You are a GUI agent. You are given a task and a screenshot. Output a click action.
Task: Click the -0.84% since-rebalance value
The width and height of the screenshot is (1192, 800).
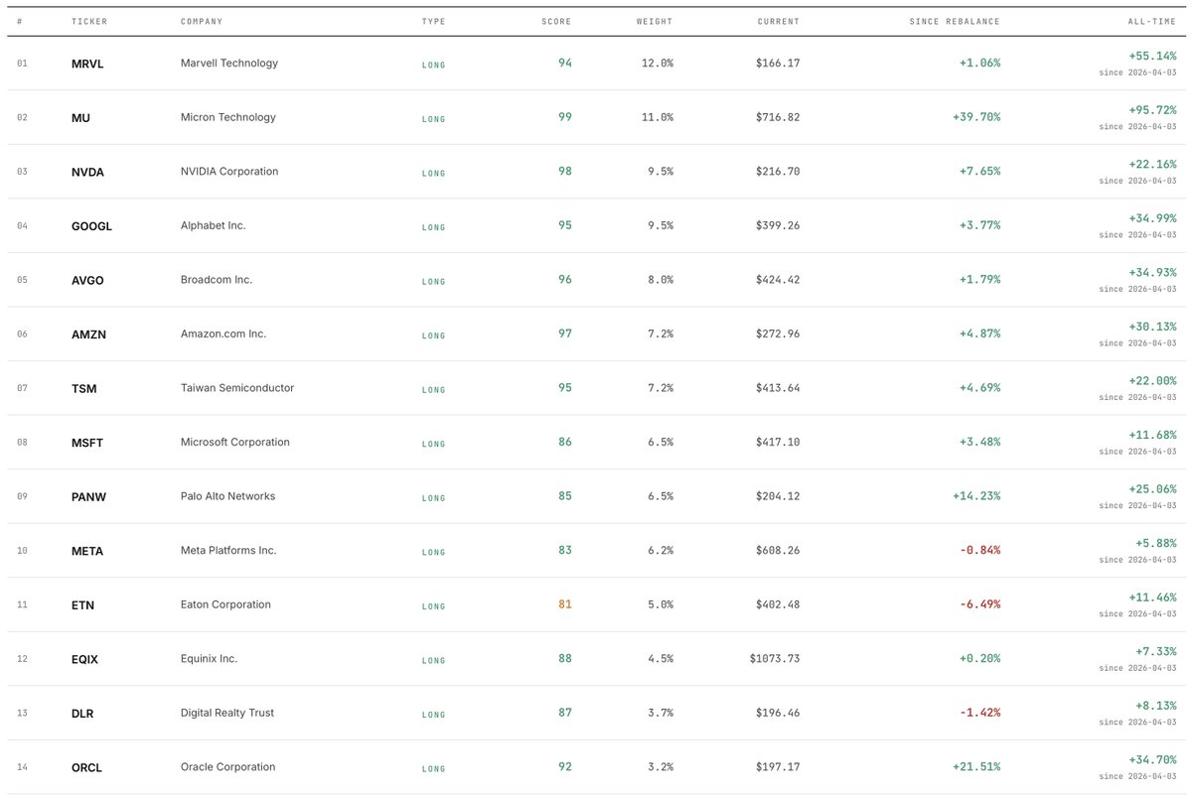tap(979, 550)
